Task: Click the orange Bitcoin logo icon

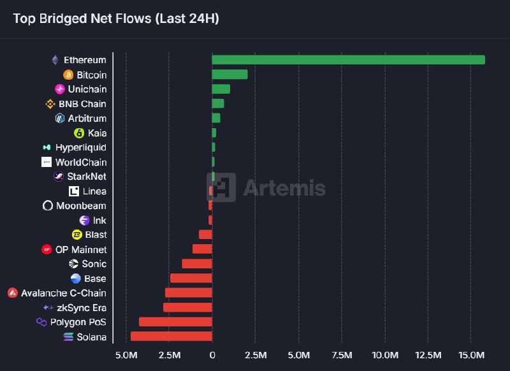Action: tap(68, 75)
